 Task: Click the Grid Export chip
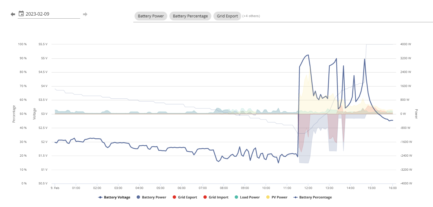pyautogui.click(x=227, y=16)
